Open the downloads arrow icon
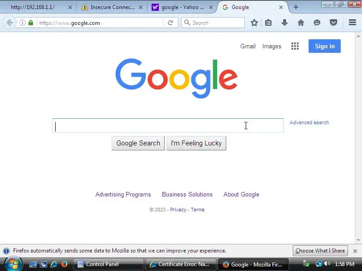 click(x=285, y=23)
